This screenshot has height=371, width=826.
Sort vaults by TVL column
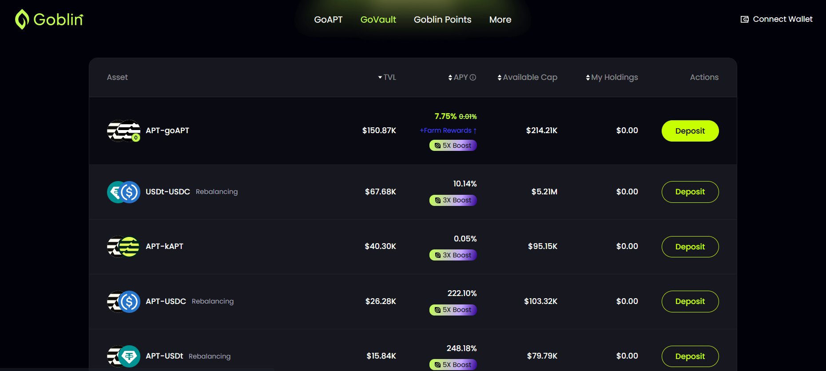pyautogui.click(x=387, y=77)
